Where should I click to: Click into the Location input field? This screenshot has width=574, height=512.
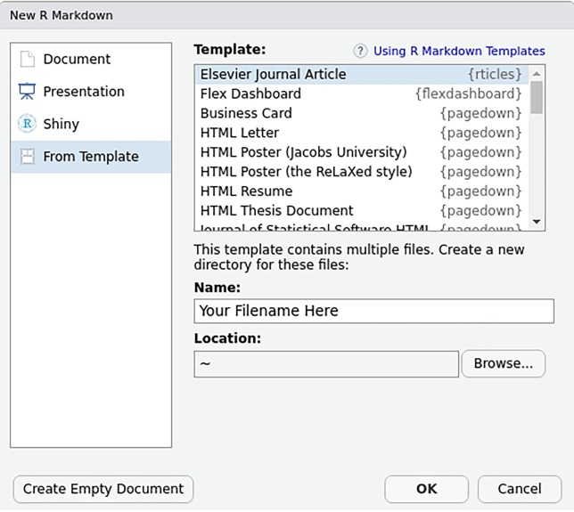(326, 364)
